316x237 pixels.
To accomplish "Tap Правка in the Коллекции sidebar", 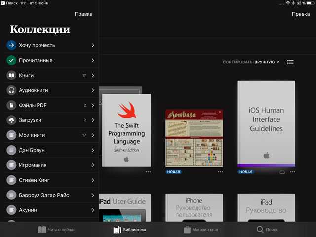I will (83, 14).
